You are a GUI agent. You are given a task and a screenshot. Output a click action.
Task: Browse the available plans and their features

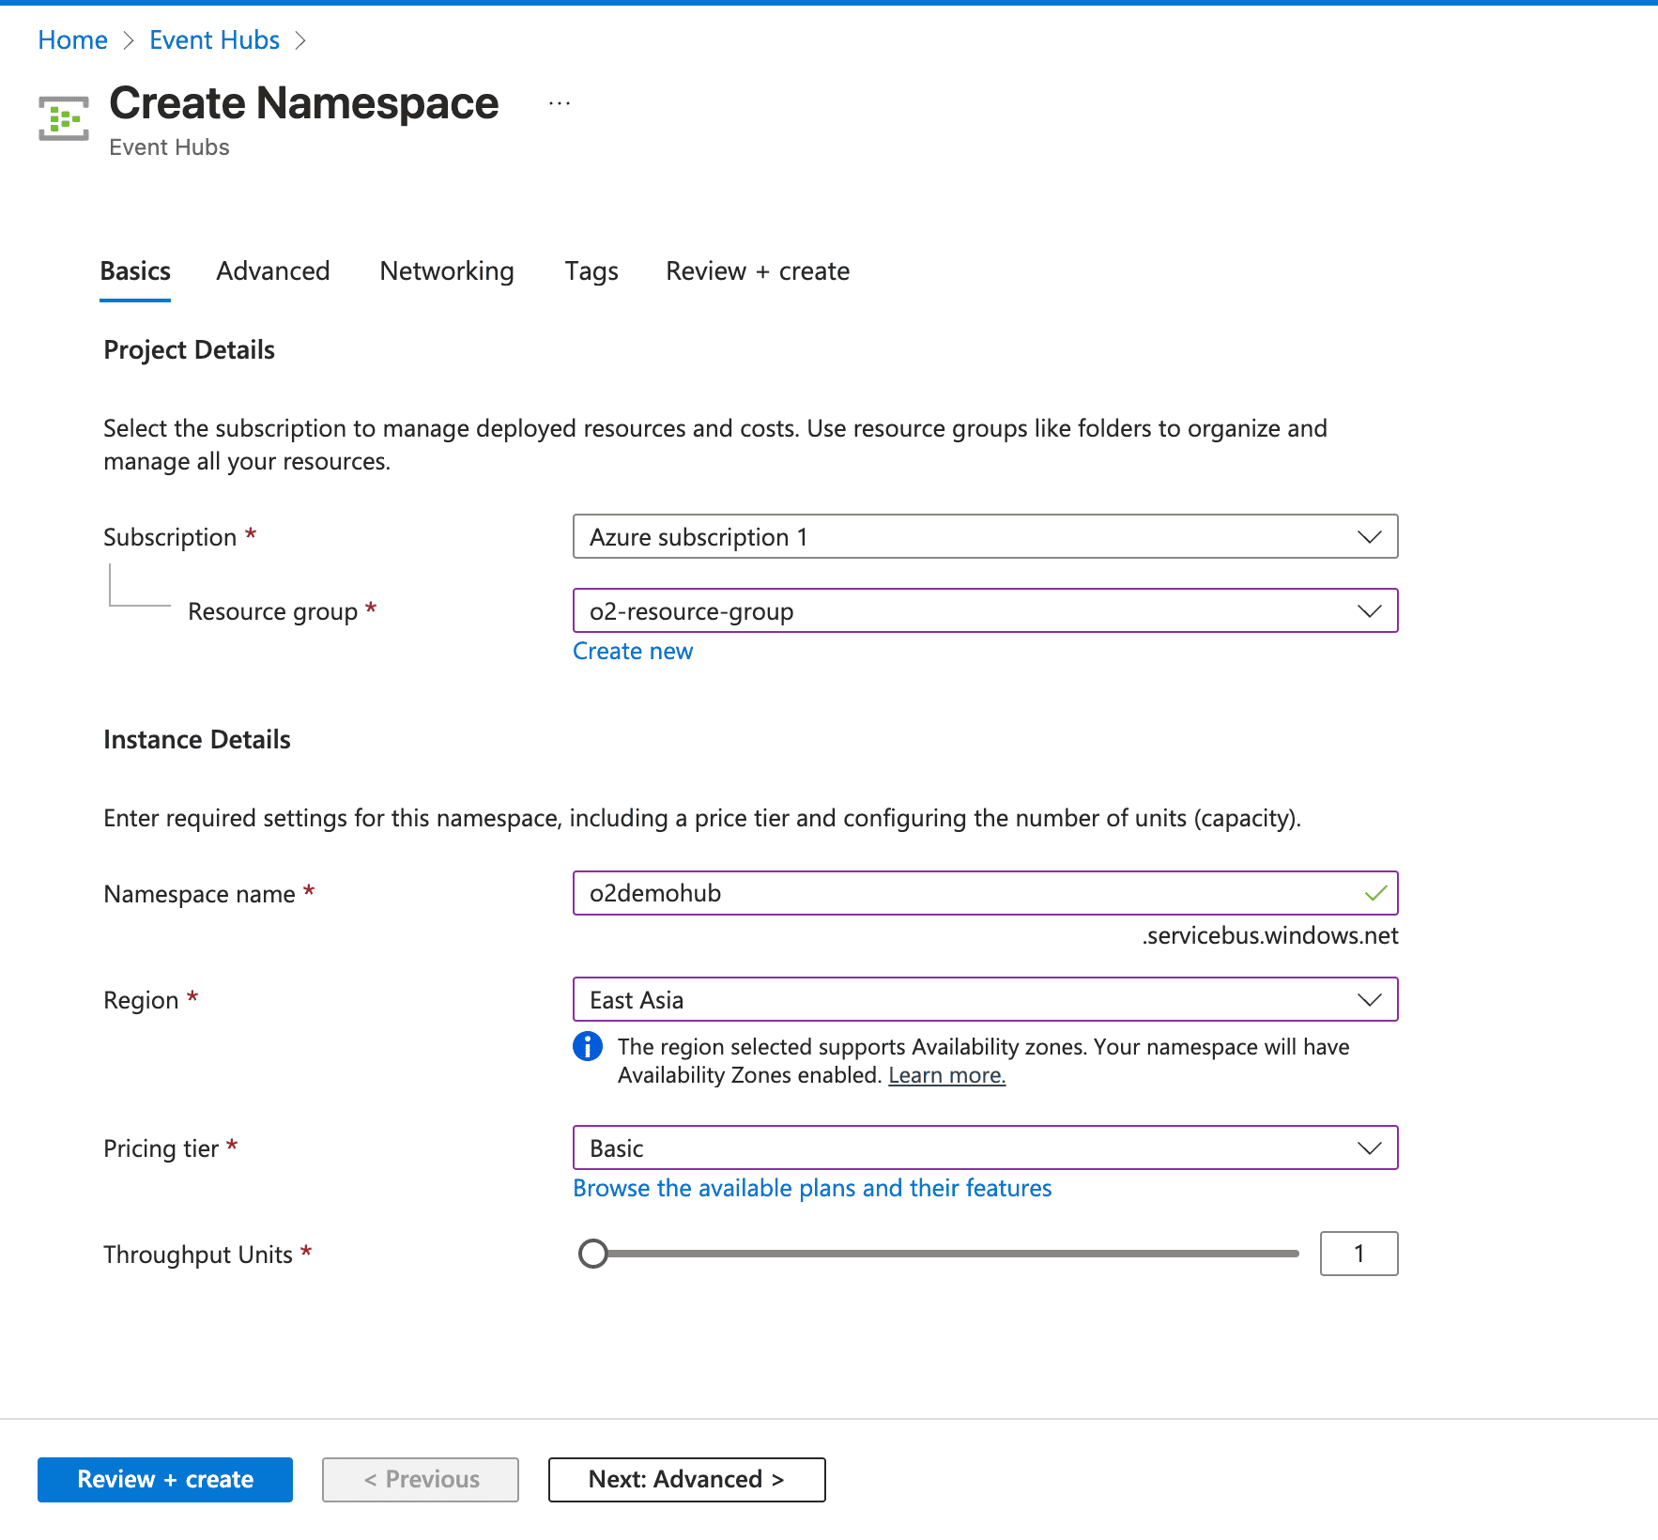811,1187
